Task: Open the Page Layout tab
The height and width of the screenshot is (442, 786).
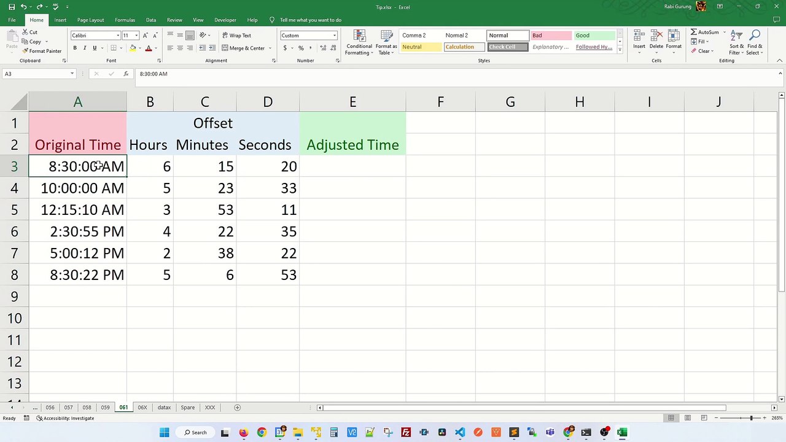Action: click(x=90, y=20)
